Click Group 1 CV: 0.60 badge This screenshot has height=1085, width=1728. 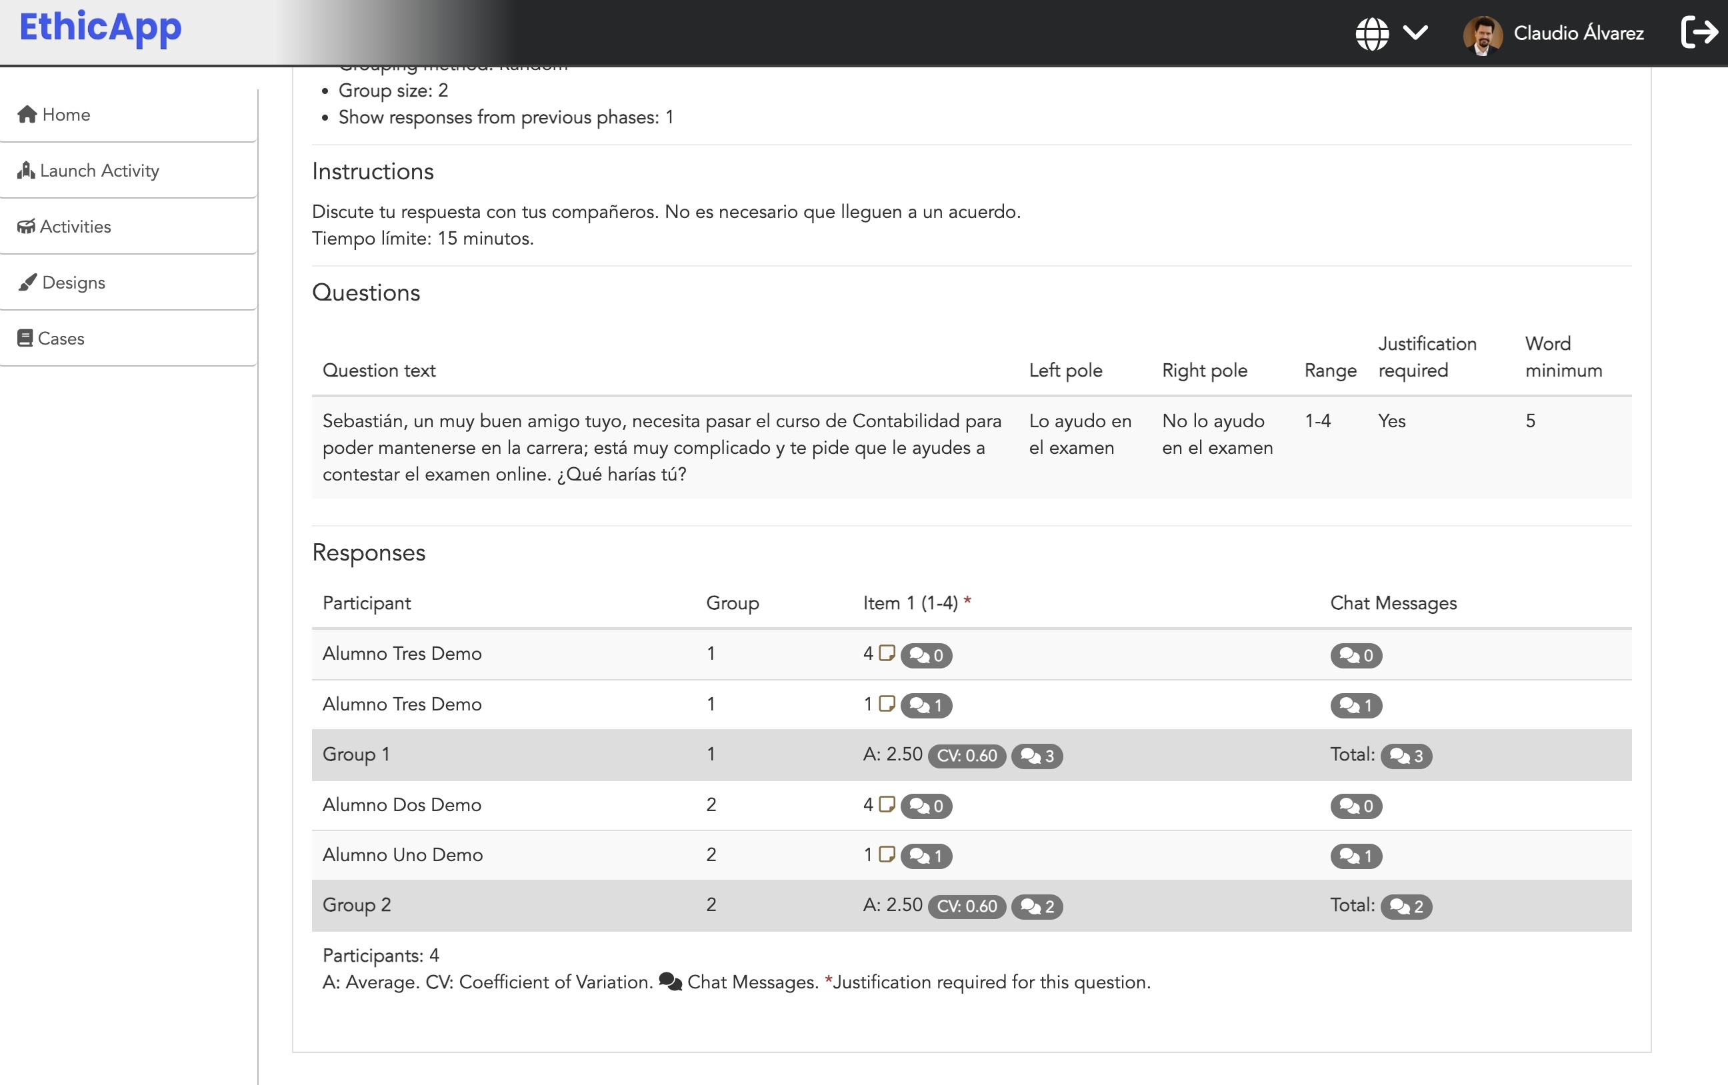point(966,756)
